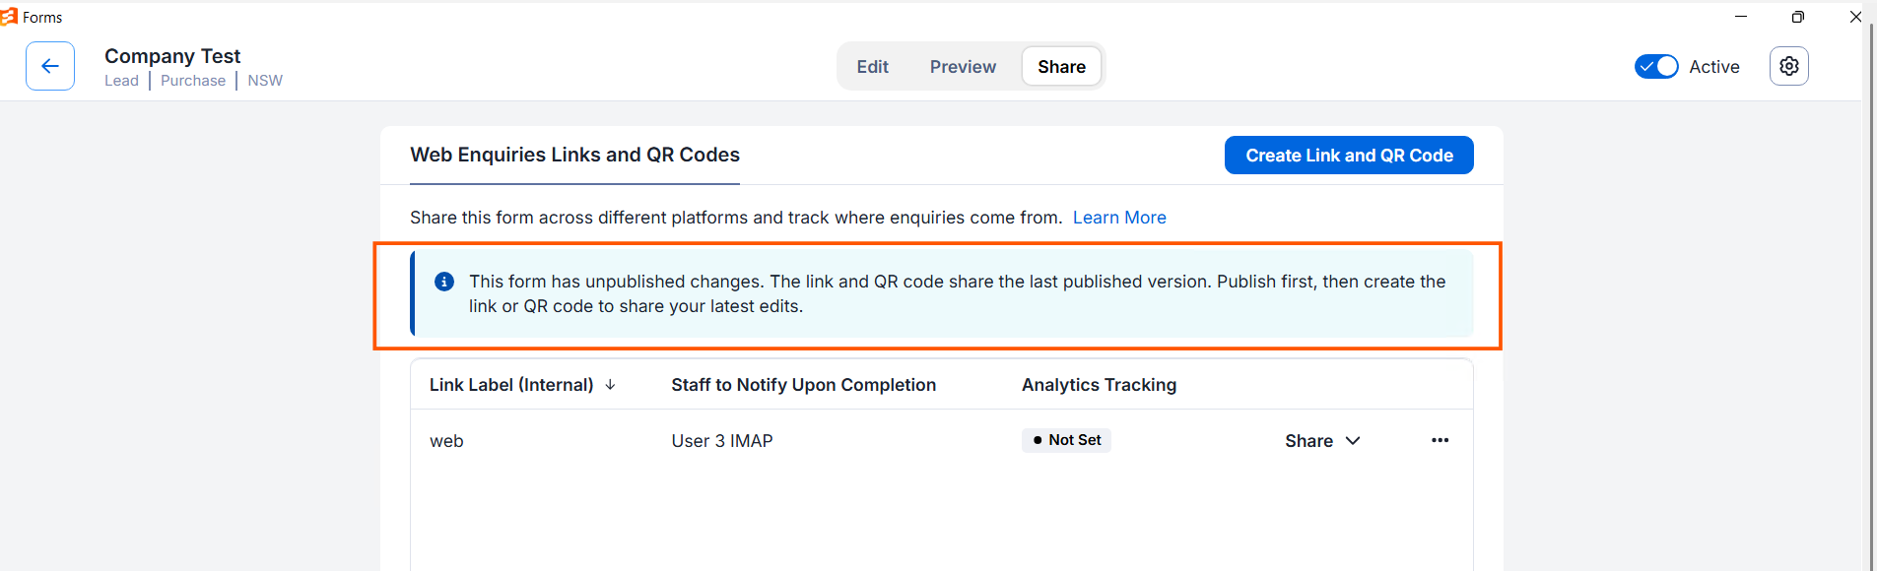Toggle the Active switch off
Image resolution: width=1877 pixels, height=571 pixels.
point(1656,66)
